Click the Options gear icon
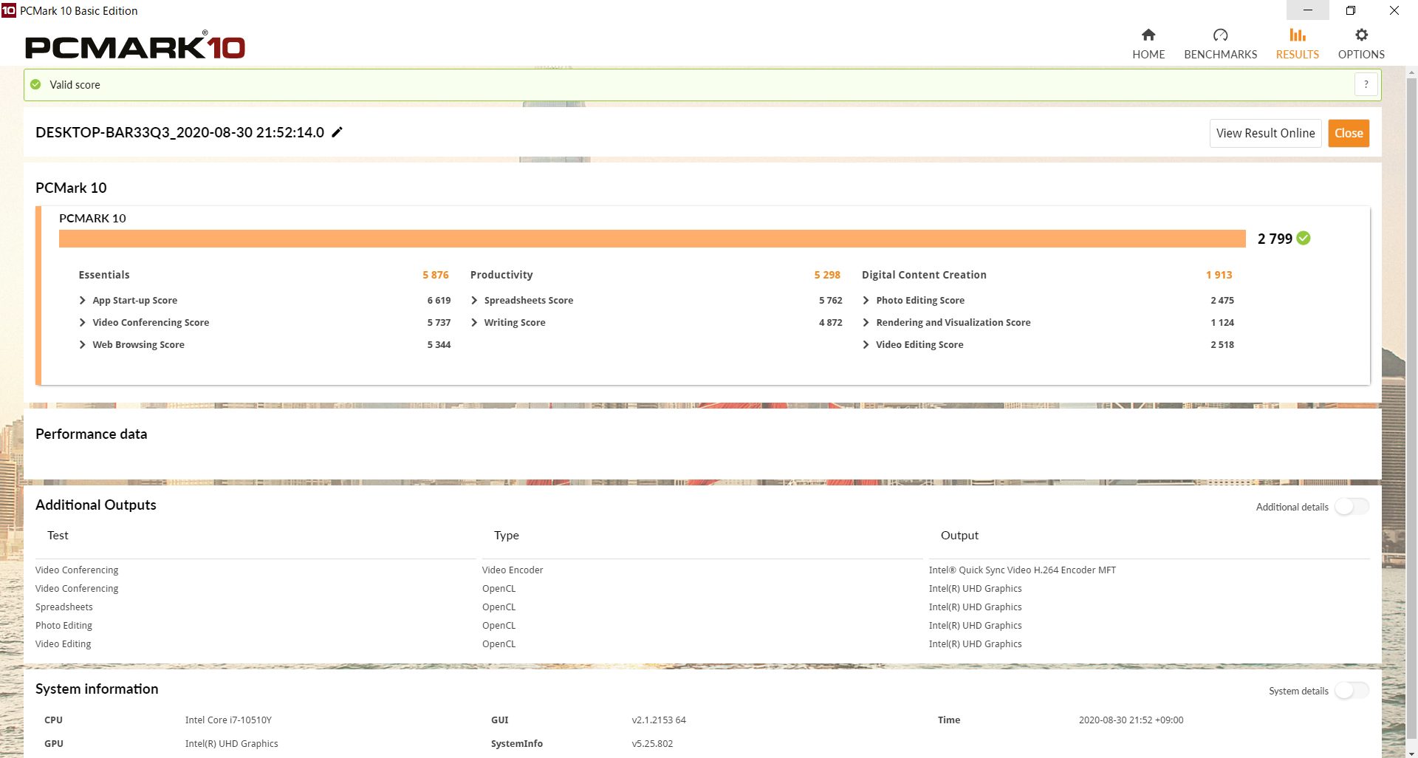The width and height of the screenshot is (1418, 758). point(1361,35)
